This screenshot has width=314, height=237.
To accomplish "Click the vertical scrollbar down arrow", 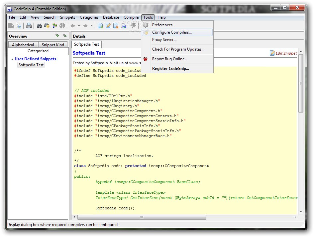I will 301,212.
